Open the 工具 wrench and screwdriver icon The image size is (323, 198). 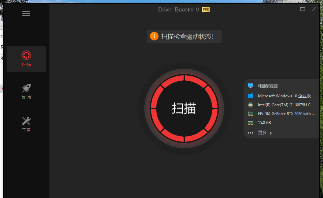(26, 121)
